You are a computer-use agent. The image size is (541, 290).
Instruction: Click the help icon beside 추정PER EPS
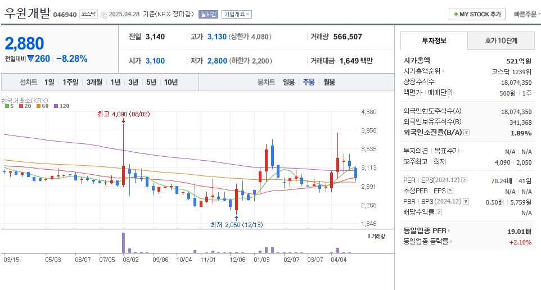tap(450, 191)
